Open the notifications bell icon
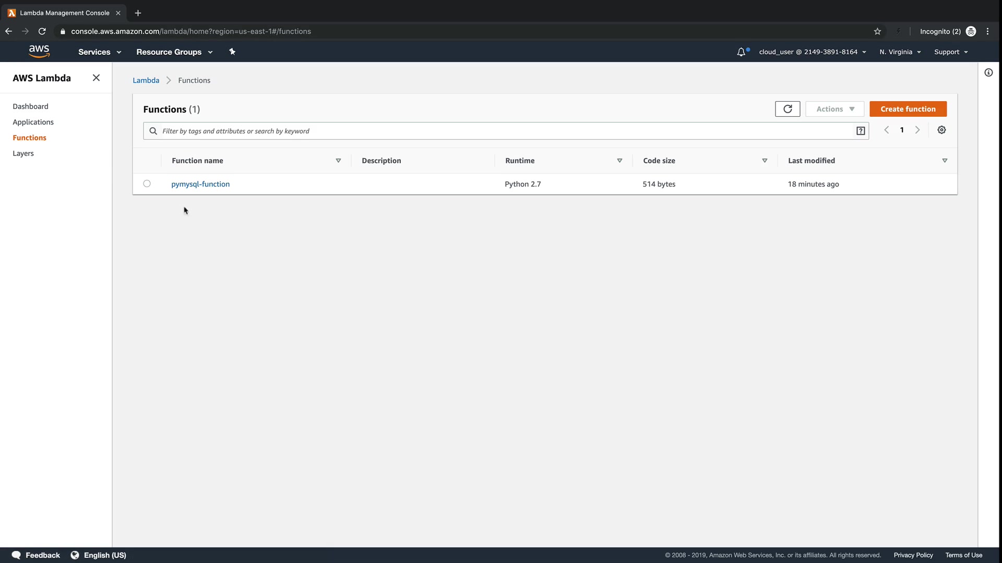The image size is (1002, 563). [x=741, y=52]
